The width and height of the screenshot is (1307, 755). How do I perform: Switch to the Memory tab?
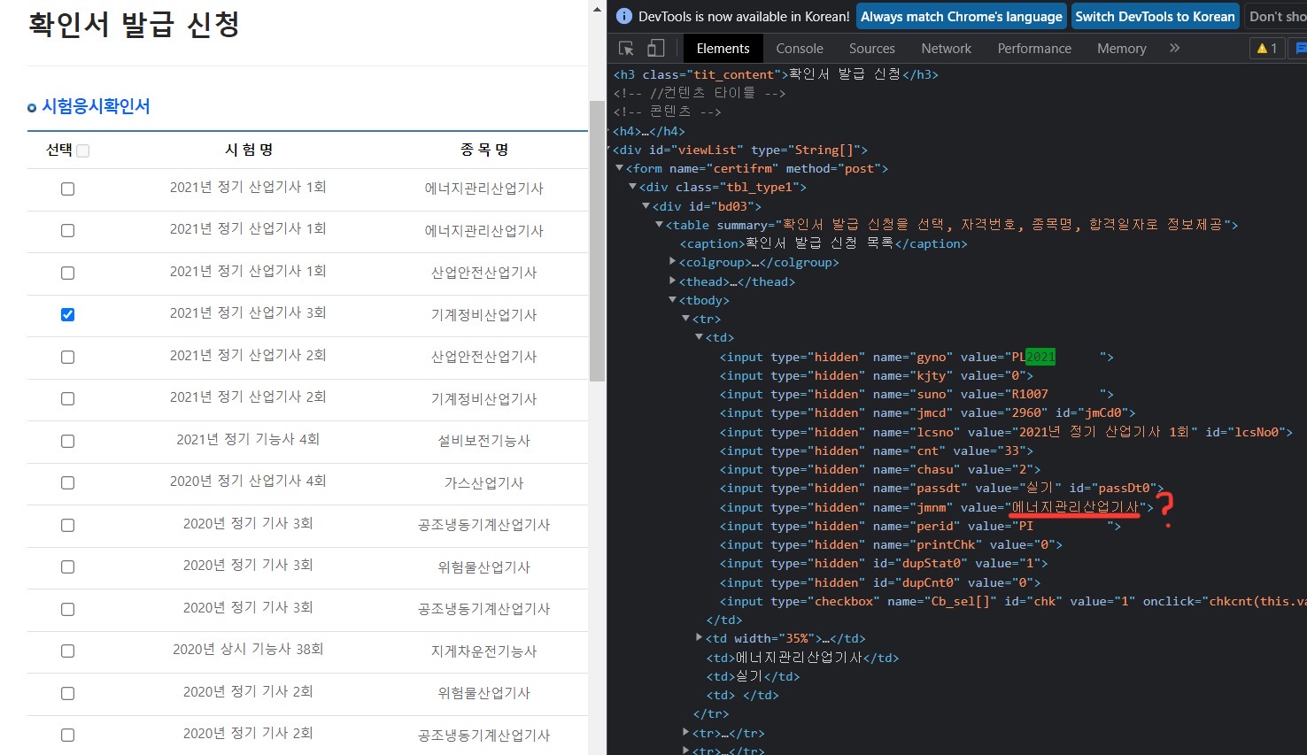1121,49
